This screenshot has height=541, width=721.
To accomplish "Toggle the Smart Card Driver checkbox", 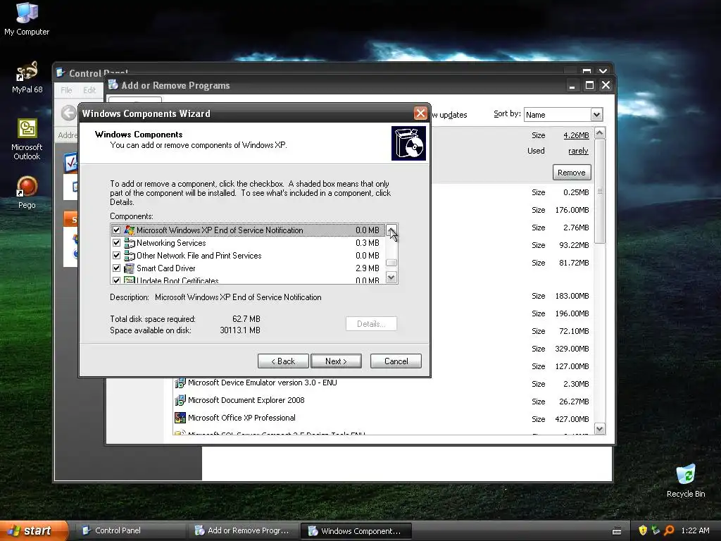I will coord(116,268).
